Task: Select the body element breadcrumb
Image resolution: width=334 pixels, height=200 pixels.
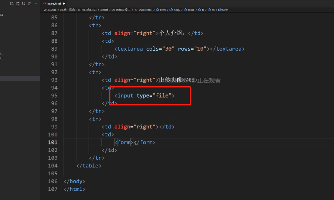Action: click(177, 10)
